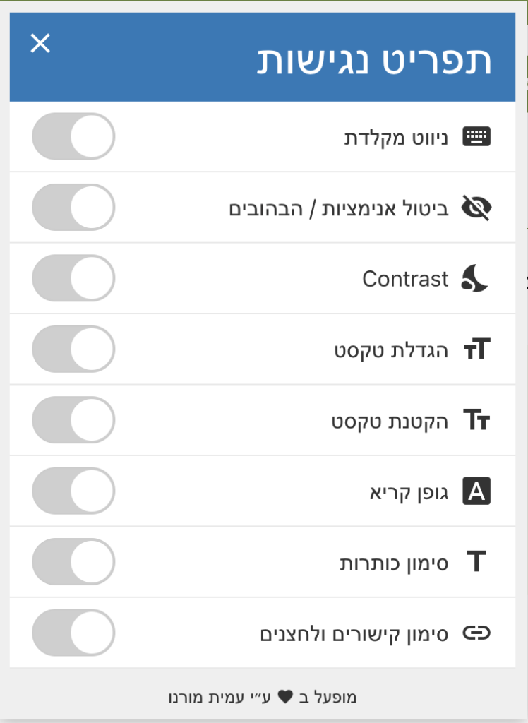This screenshot has height=723, width=528.
Task: Click the readable font A icon
Action: click(476, 491)
